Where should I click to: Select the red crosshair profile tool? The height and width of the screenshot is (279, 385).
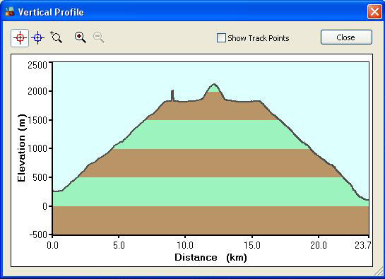click(x=20, y=38)
